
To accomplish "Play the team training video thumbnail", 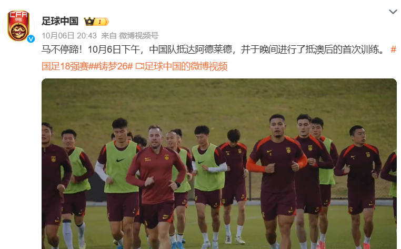I will [219, 164].
